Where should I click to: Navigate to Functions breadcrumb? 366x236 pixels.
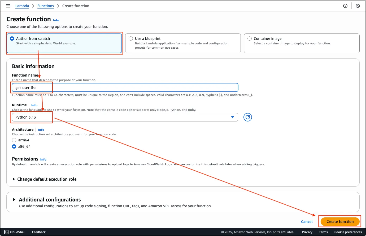click(46, 6)
